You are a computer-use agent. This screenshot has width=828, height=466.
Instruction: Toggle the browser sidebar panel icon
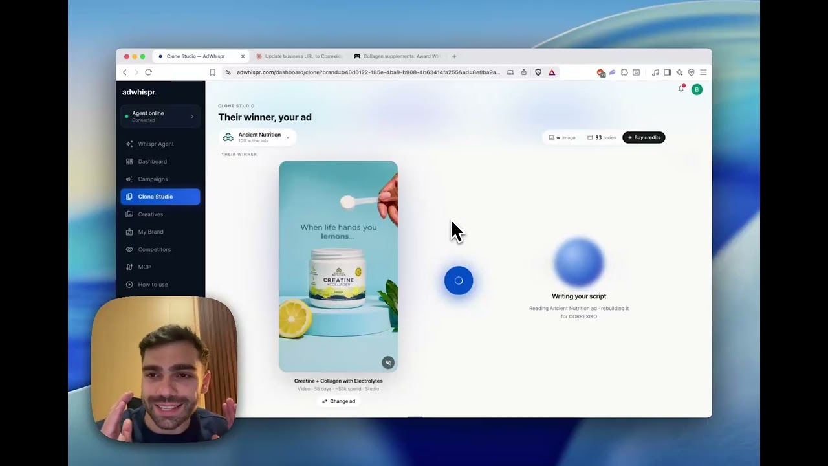(667, 72)
